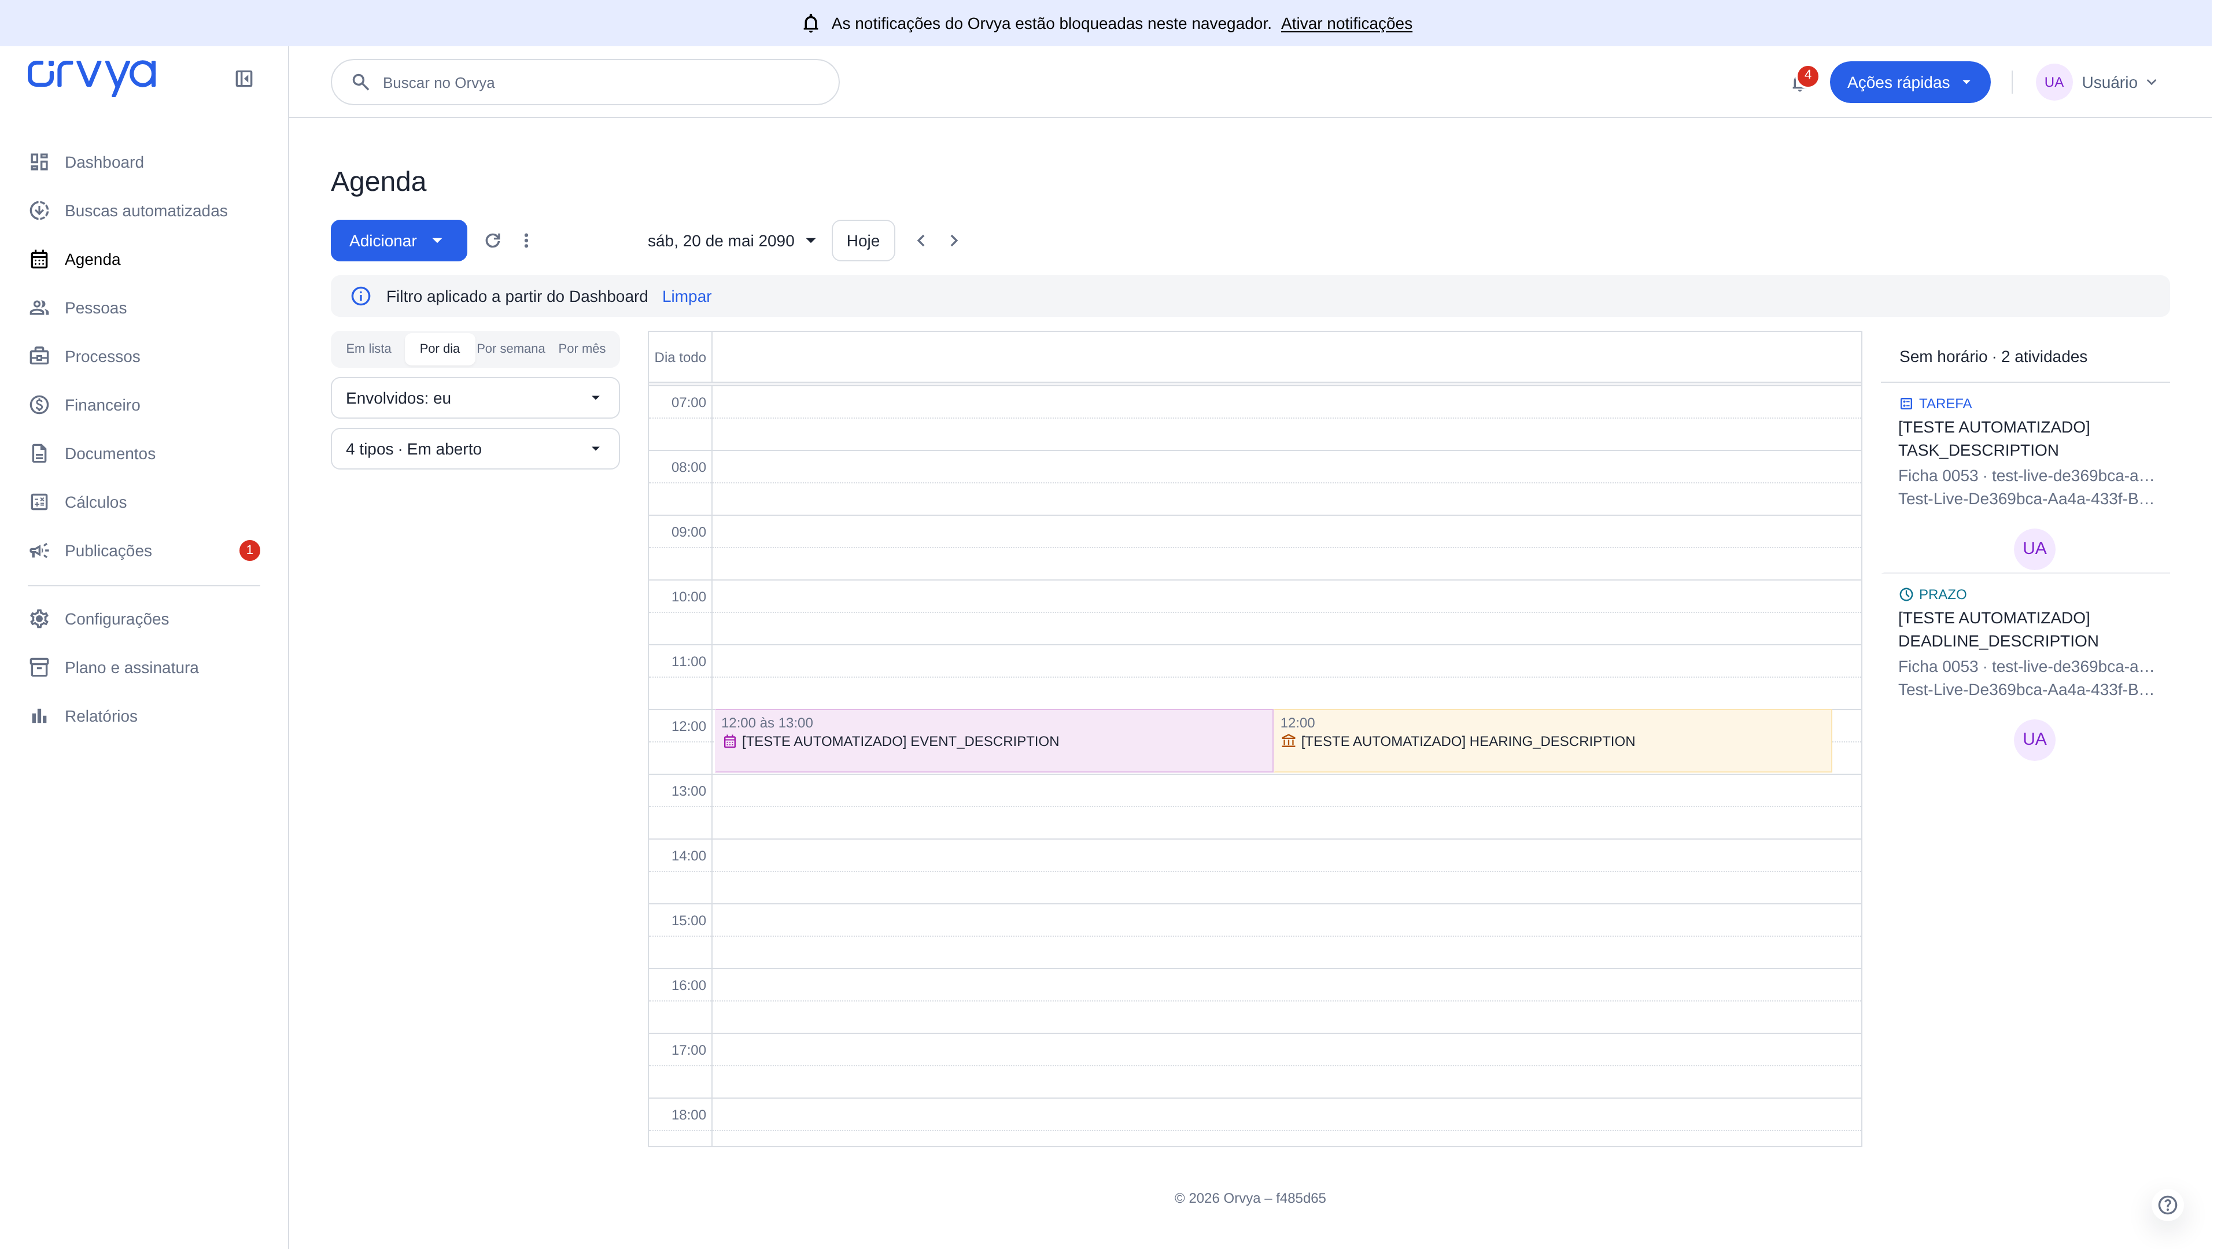This screenshot has height=1249, width=2221.
Task: Click the Orvya logo
Action: [x=91, y=77]
